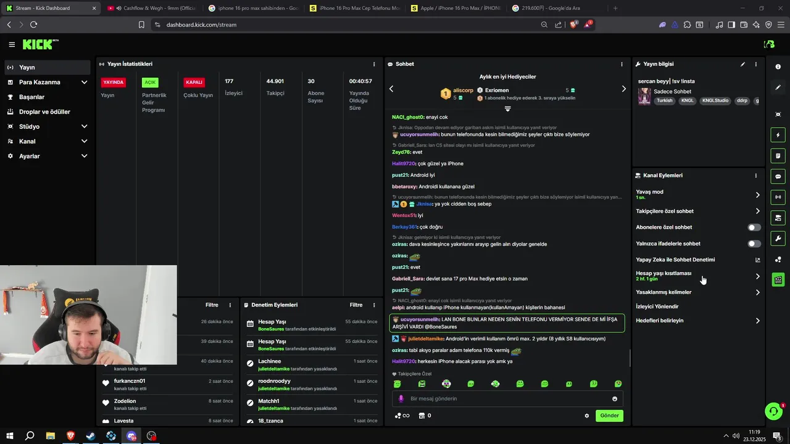
Task: Expand the Ayarlar sidebar section
Action: click(84, 156)
